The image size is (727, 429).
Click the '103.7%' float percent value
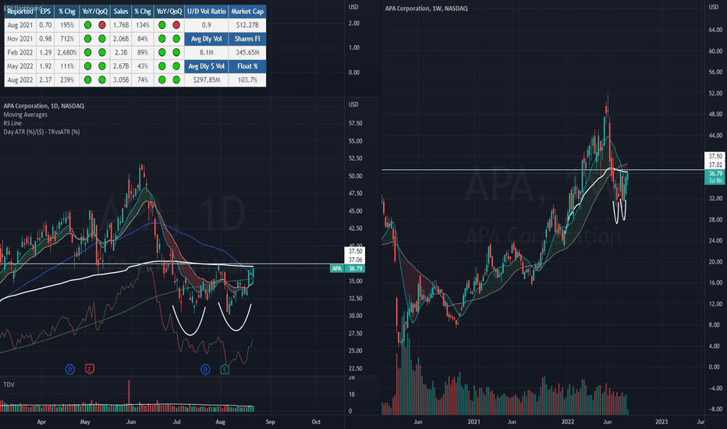pyautogui.click(x=247, y=80)
